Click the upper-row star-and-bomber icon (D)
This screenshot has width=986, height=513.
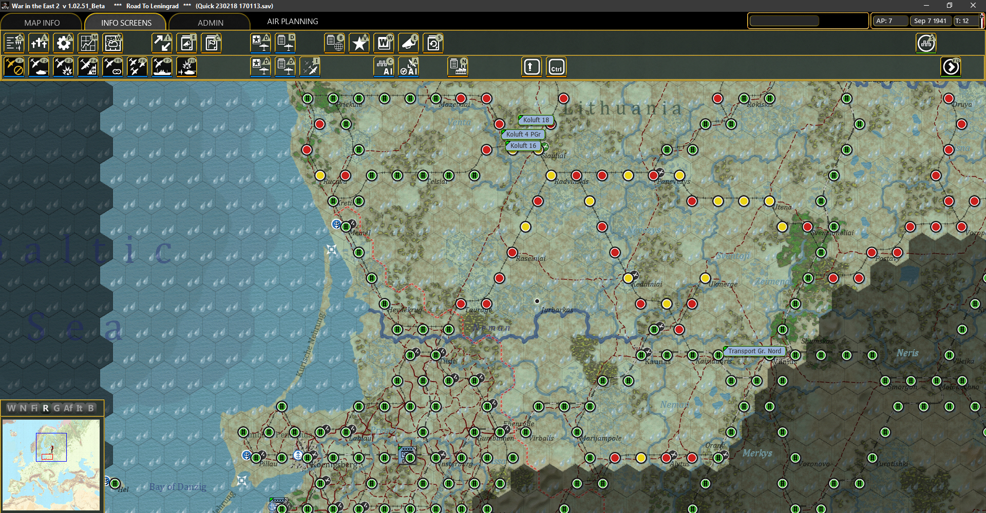click(261, 43)
